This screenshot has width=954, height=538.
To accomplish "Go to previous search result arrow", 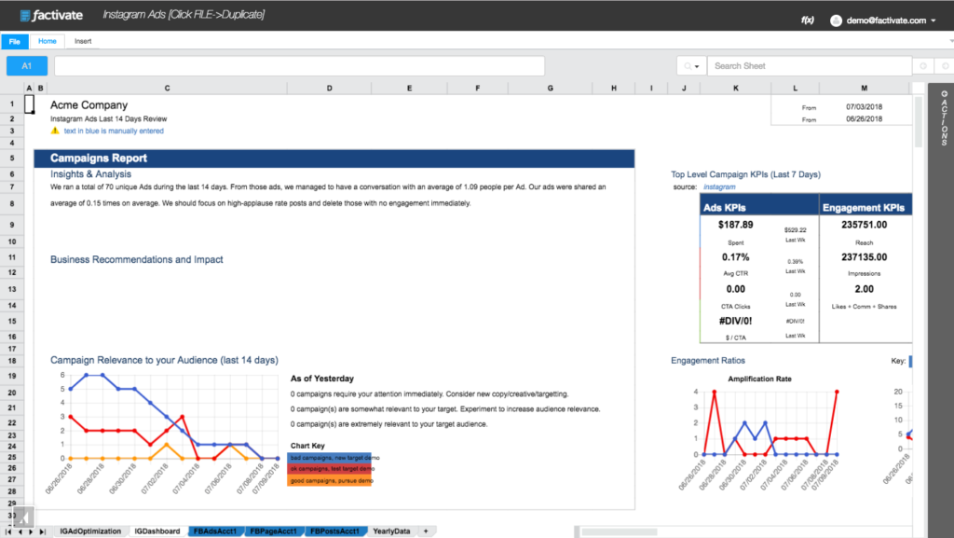I will pyautogui.click(x=923, y=65).
